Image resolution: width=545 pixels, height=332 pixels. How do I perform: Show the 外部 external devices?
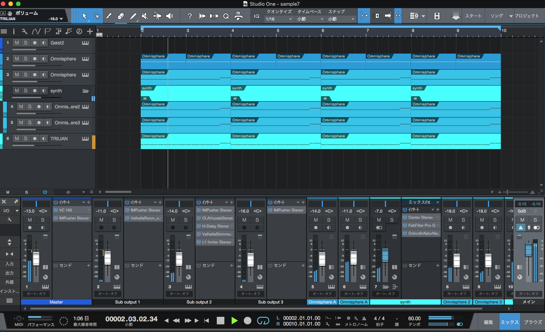(x=10, y=282)
